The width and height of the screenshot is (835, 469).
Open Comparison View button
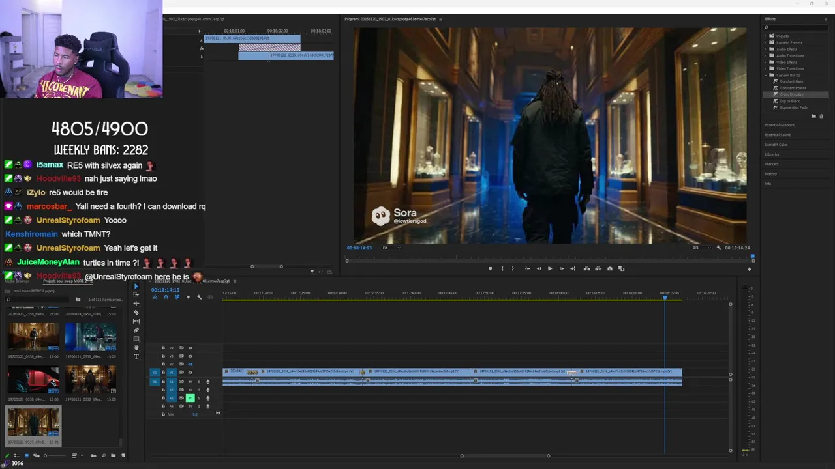click(621, 268)
